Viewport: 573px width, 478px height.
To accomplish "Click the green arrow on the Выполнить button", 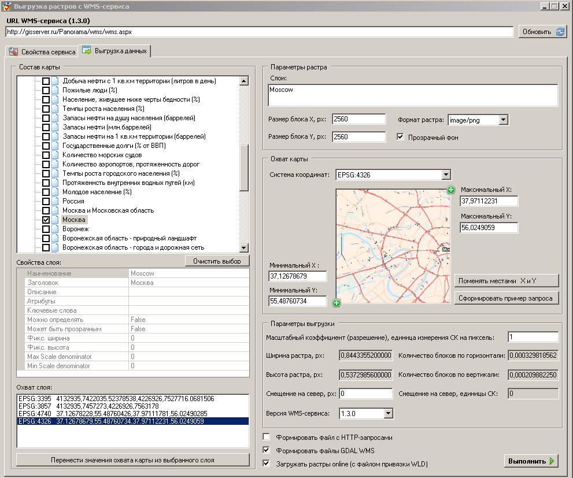I will coord(553,461).
